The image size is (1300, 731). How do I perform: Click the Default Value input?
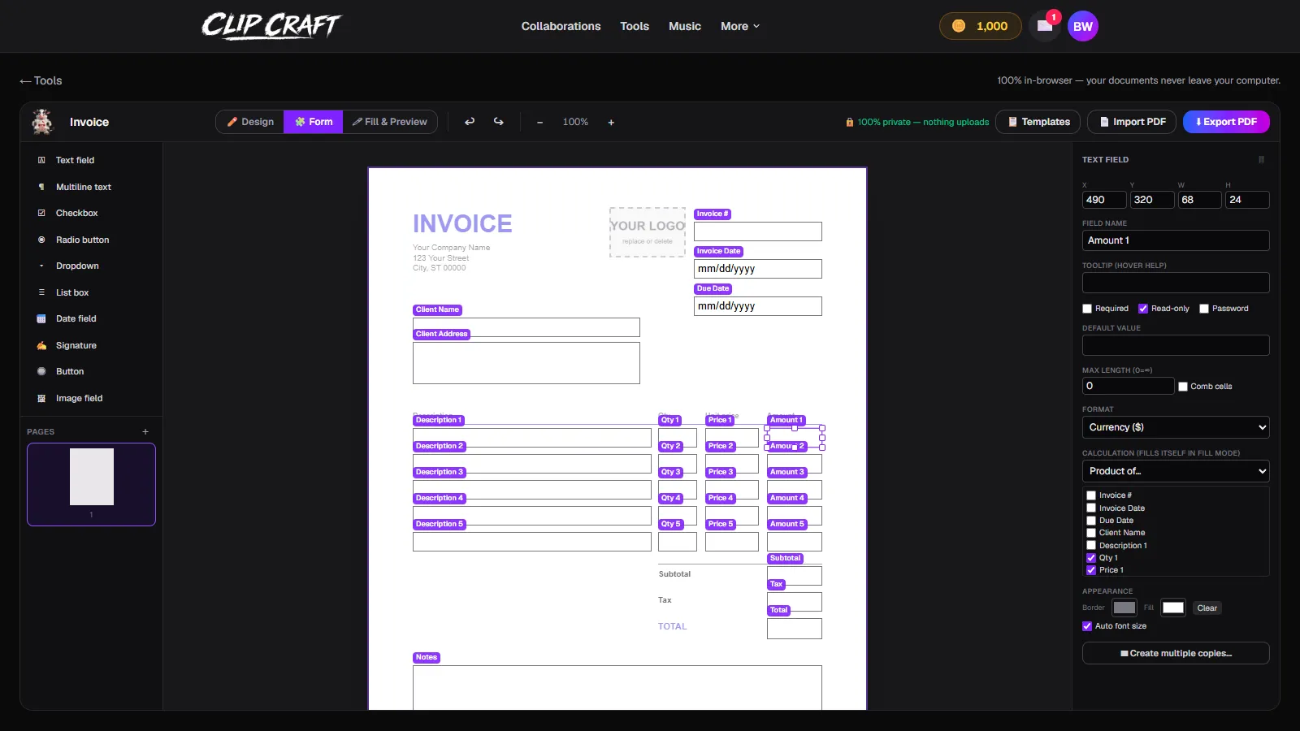coord(1176,345)
